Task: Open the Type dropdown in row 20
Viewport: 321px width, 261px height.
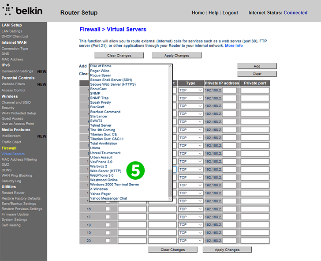Action: [190, 241]
